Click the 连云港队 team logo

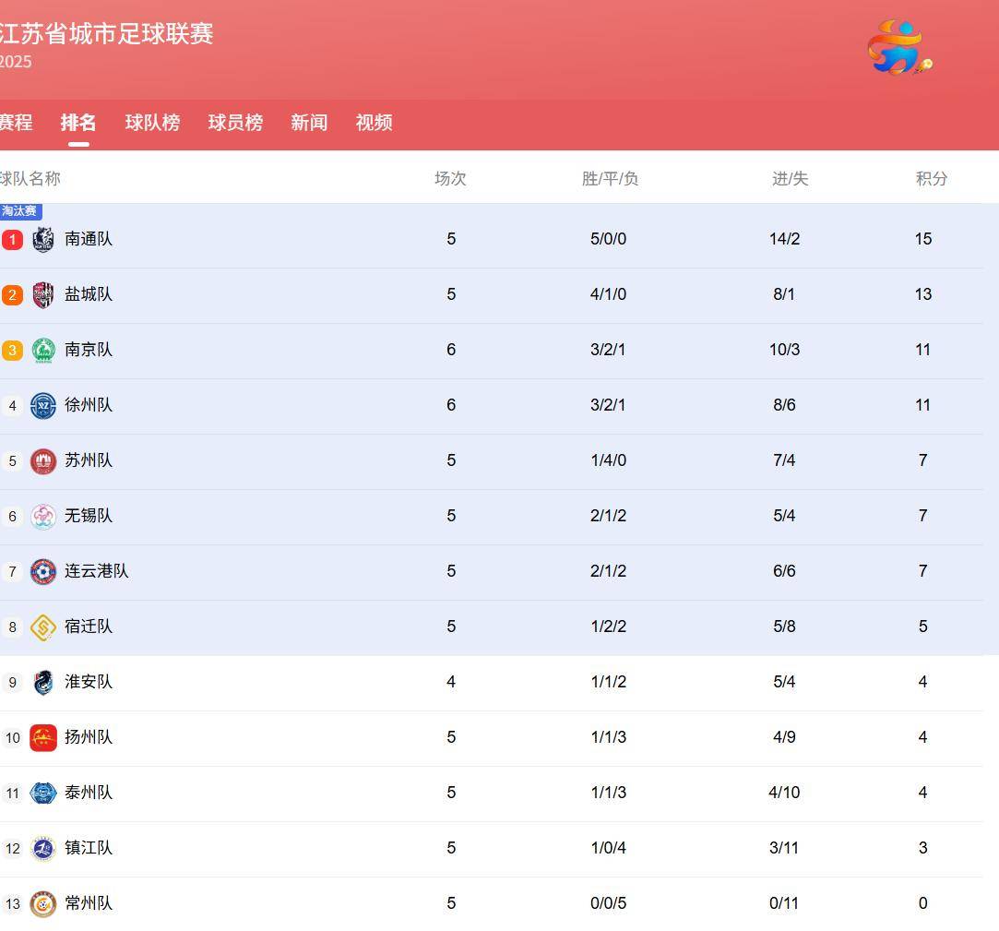tap(42, 571)
